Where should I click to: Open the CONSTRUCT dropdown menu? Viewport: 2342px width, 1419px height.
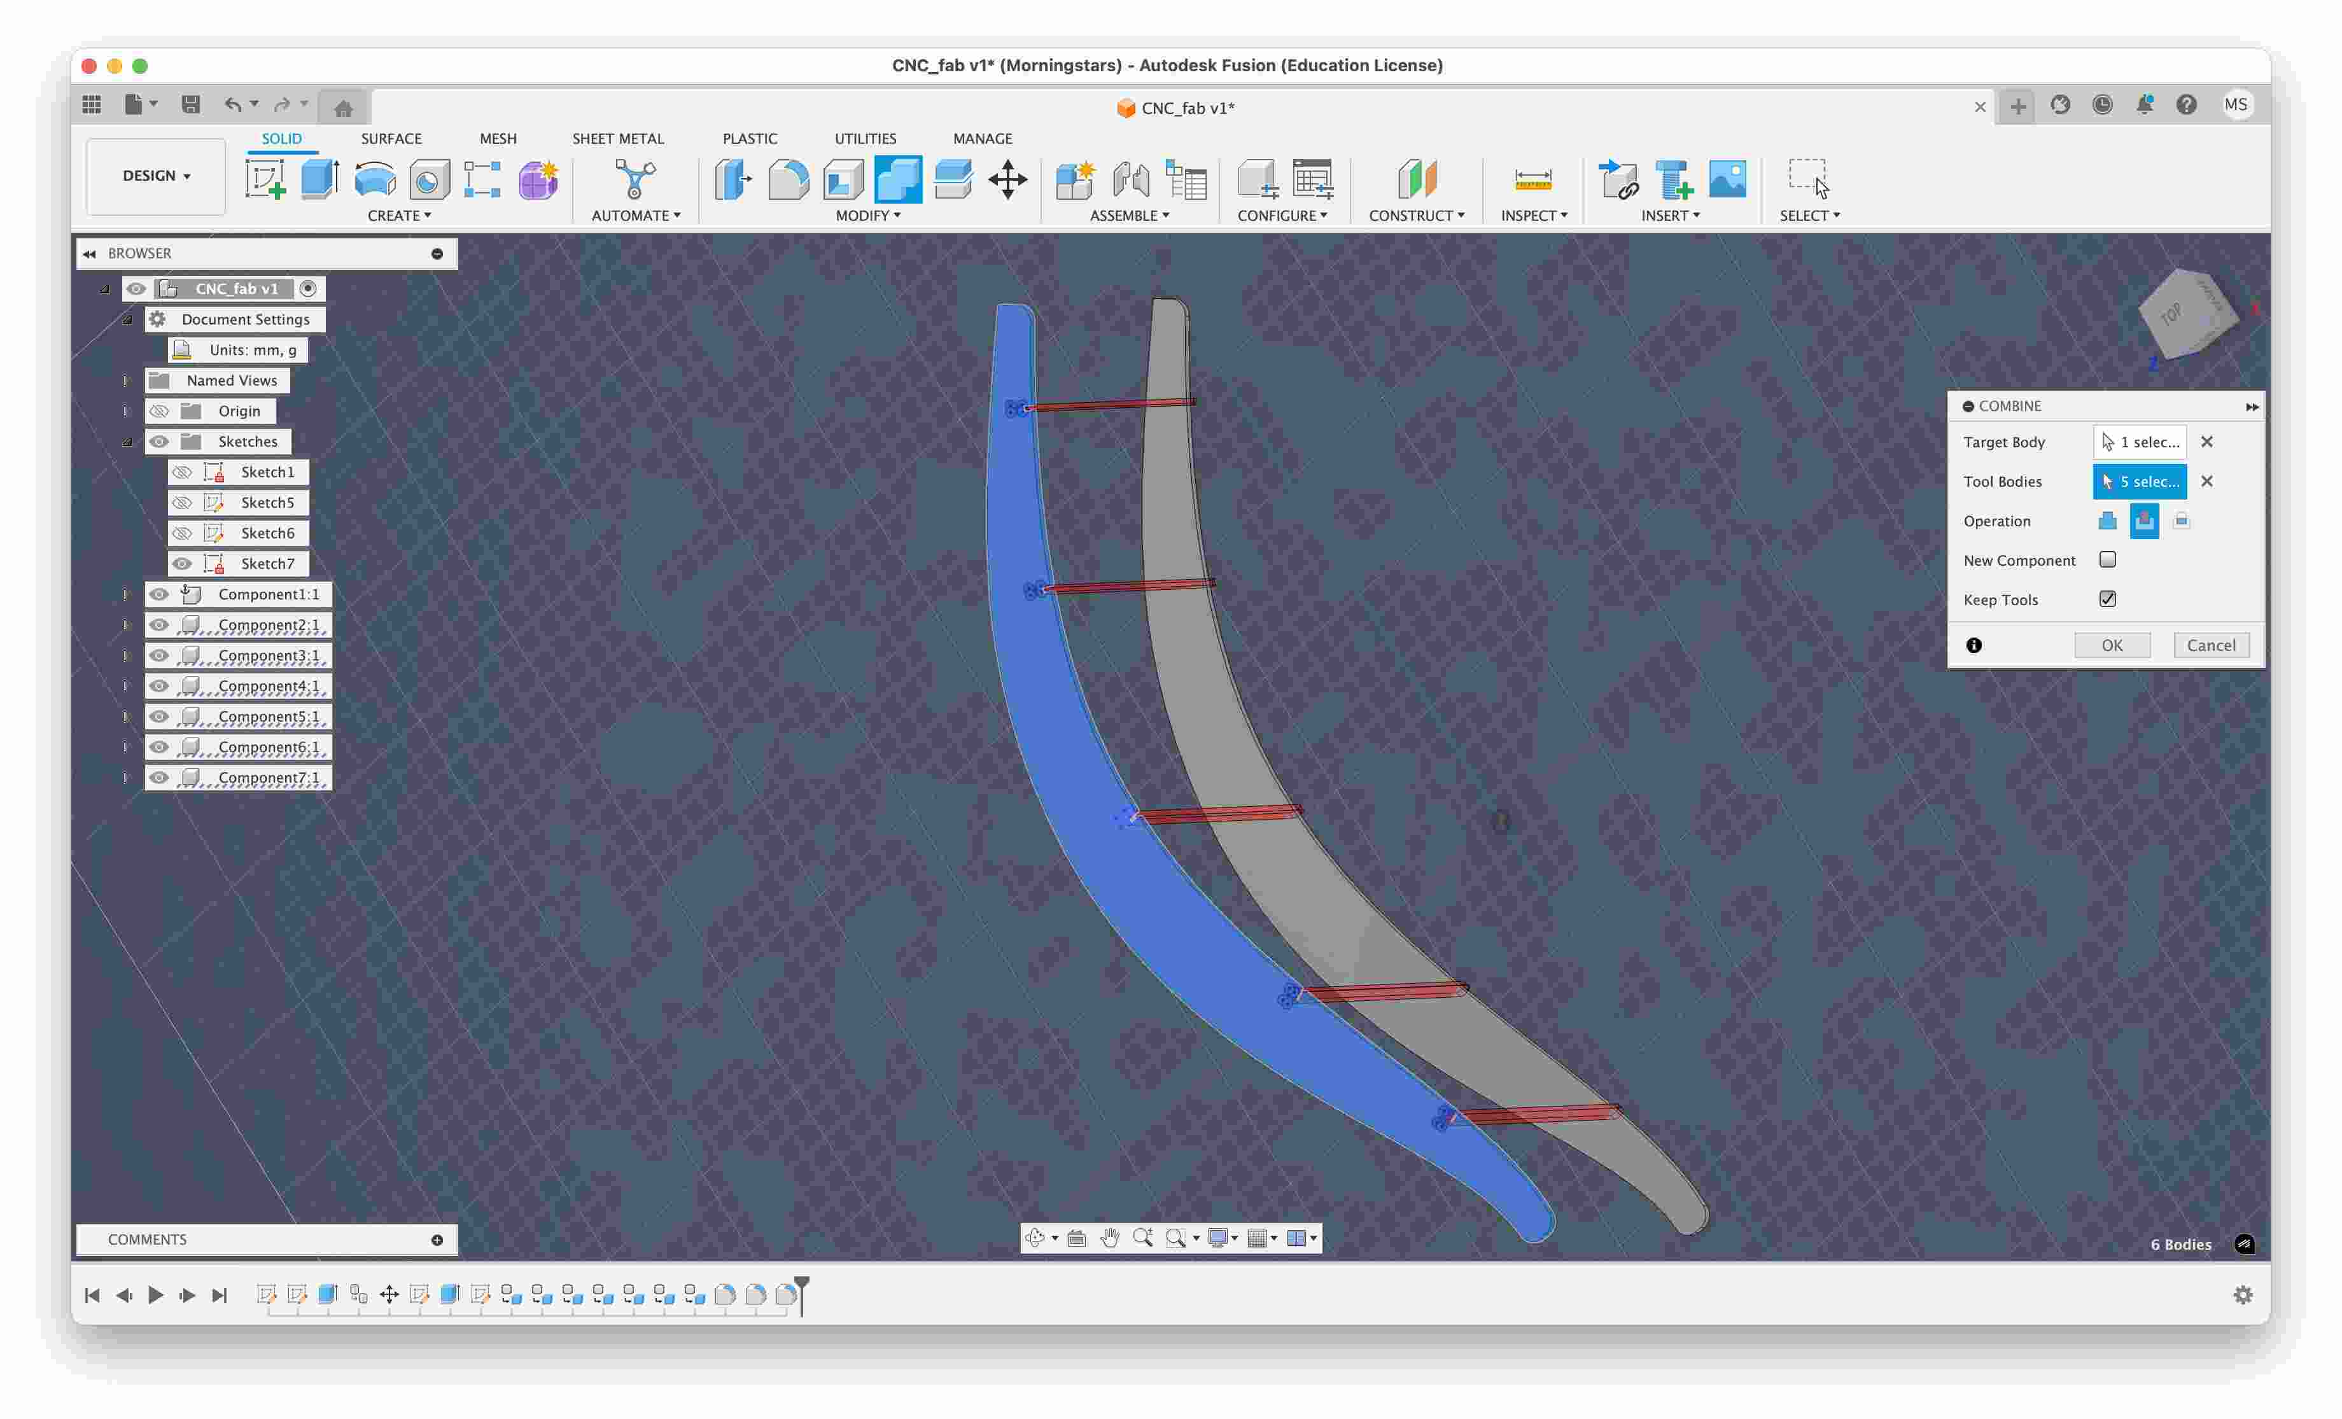1416,216
